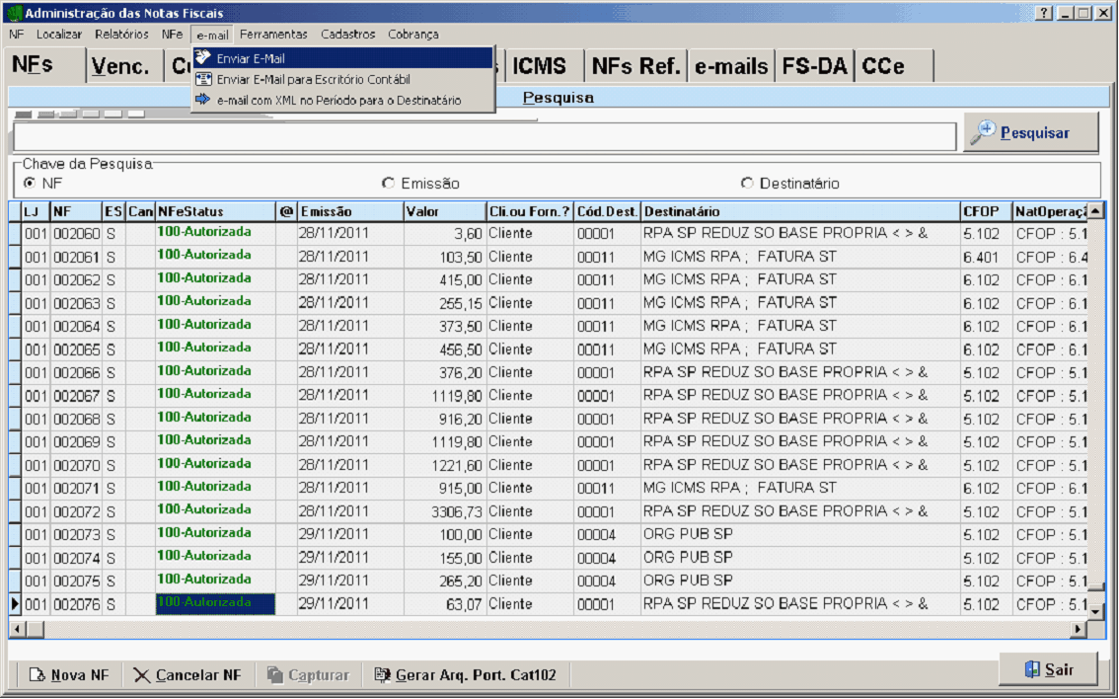The image size is (1119, 699).
Task: Click the Nova NF document icon
Action: click(x=37, y=675)
